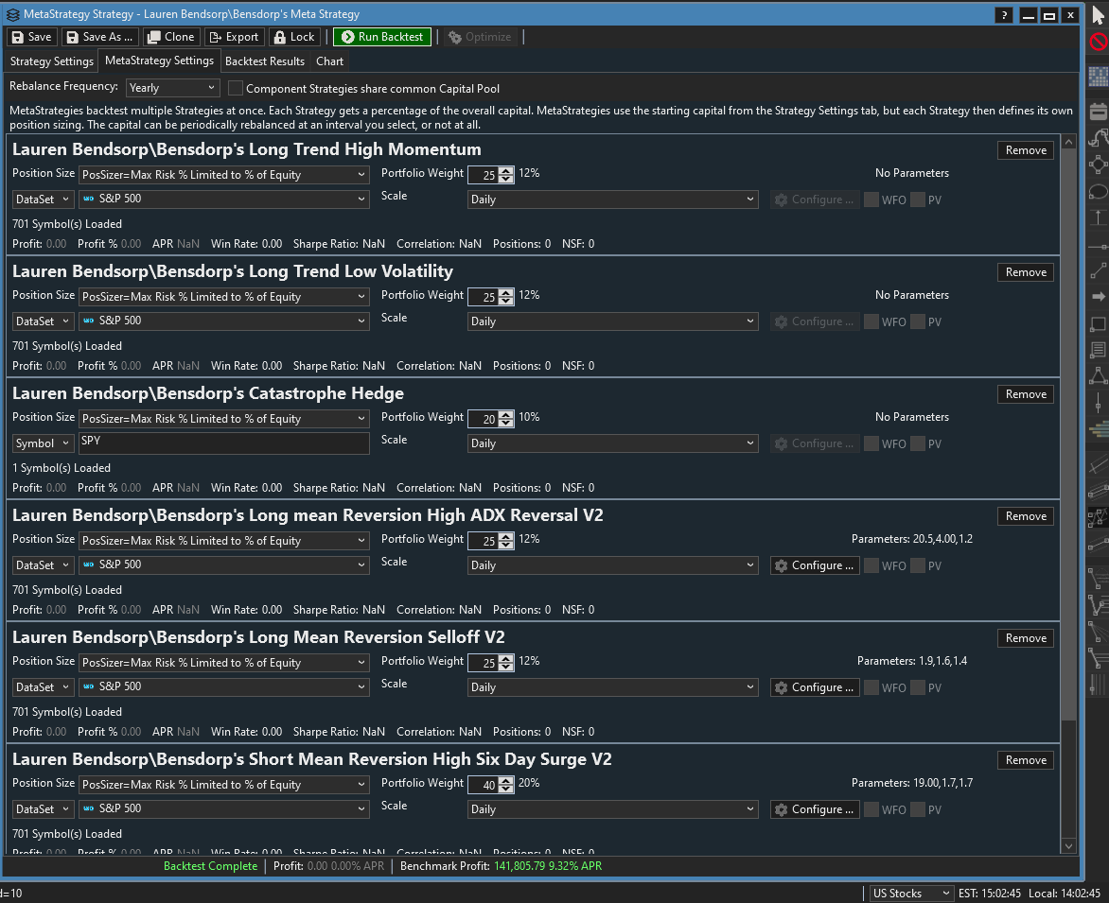The width and height of the screenshot is (1109, 903).
Task: Click gear icon on Six Day Surge Configure
Action: click(x=781, y=809)
